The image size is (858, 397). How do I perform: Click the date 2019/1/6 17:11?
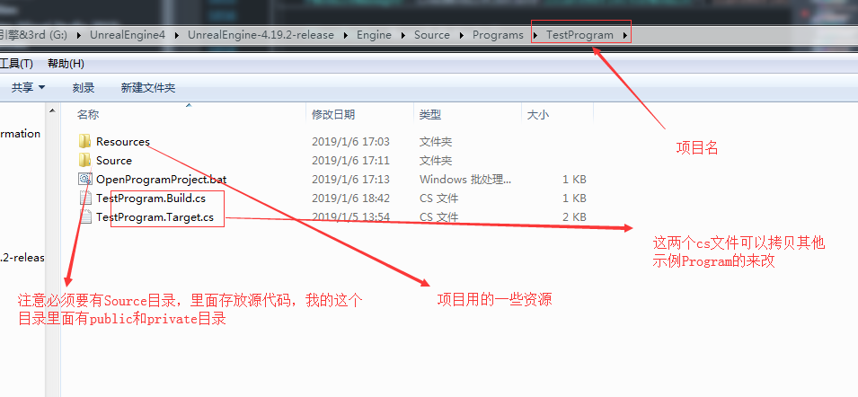coord(350,160)
